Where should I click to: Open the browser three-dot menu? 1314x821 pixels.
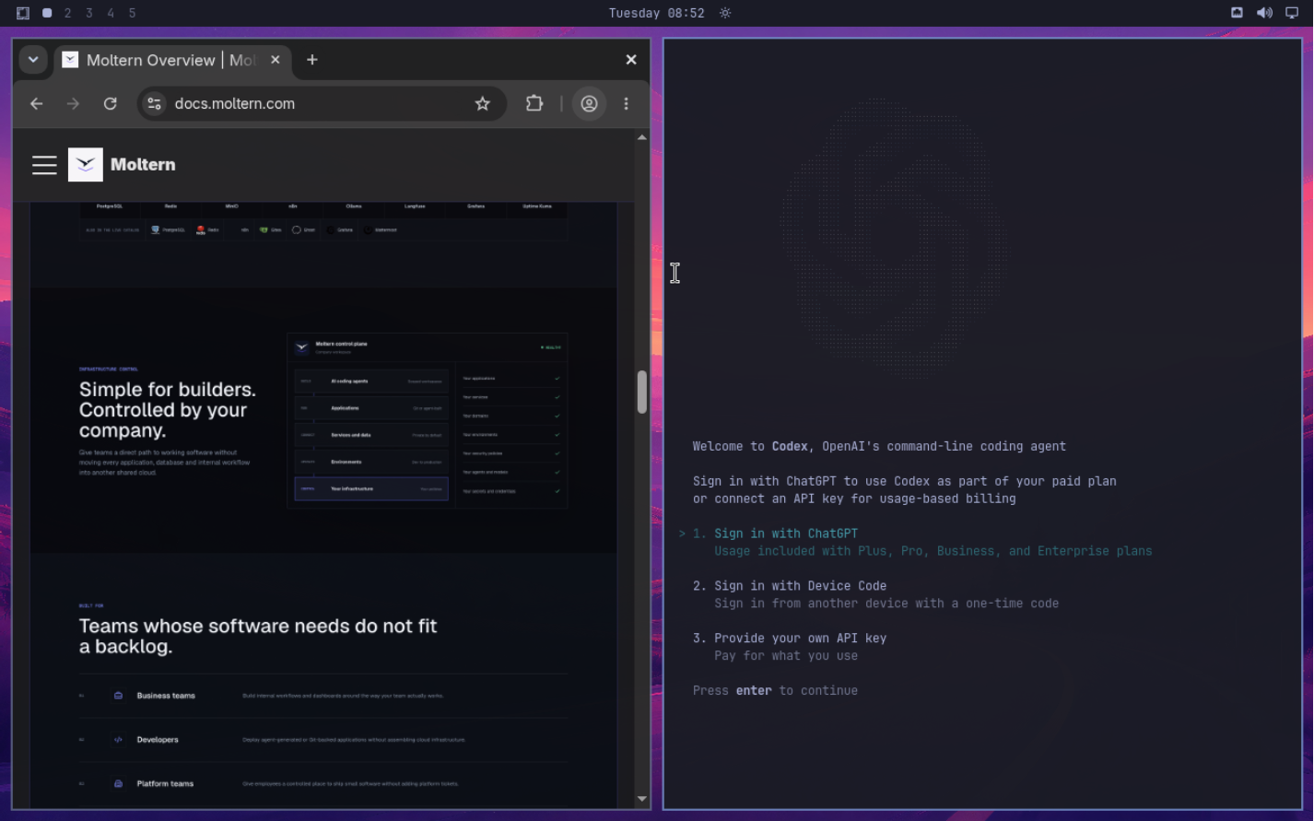(x=626, y=104)
